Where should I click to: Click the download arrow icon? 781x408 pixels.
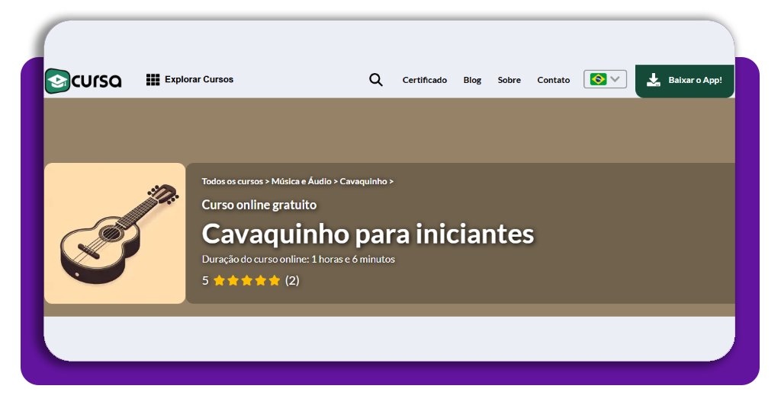(654, 80)
